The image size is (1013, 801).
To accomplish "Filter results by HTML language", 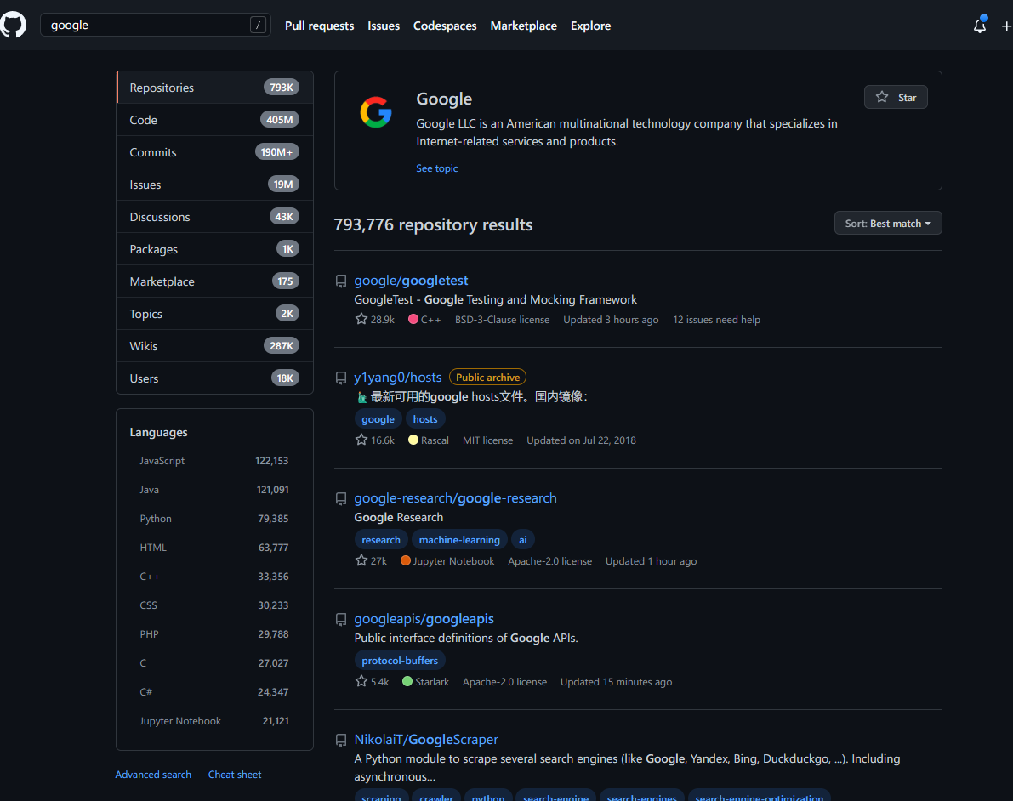I will coord(214,548).
